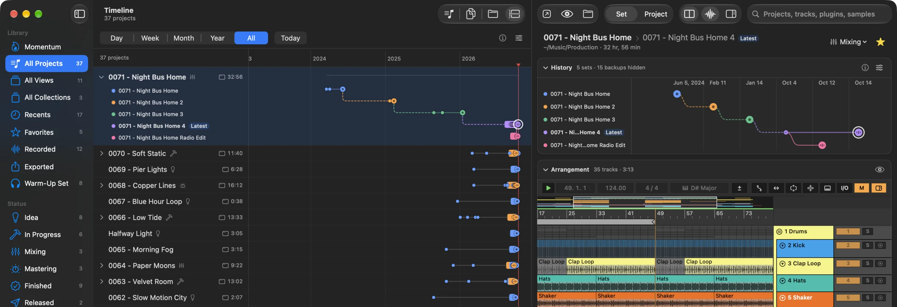Image resolution: width=897 pixels, height=307 pixels.
Task: Click the arrangement overview minimap
Action: click(655, 202)
